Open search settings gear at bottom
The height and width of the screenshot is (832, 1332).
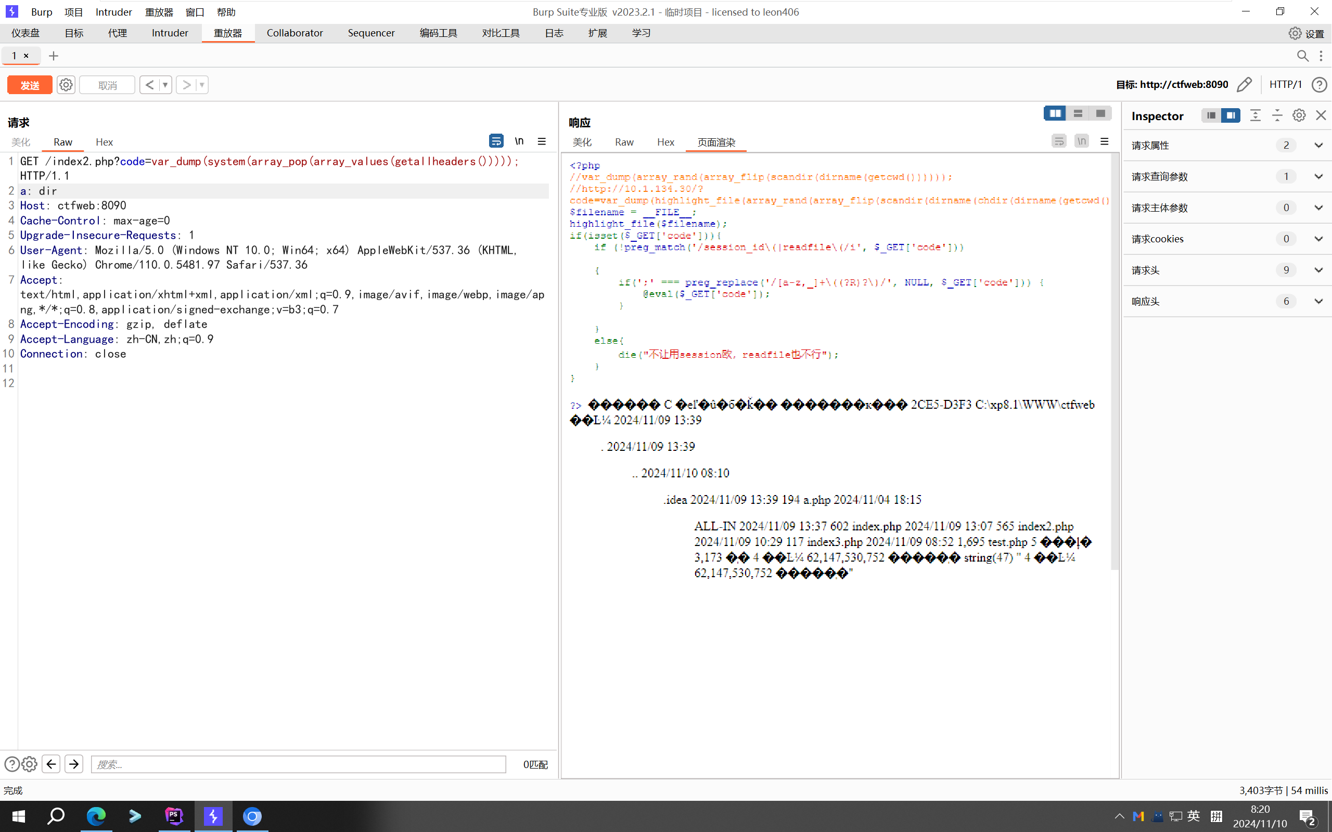click(x=30, y=764)
